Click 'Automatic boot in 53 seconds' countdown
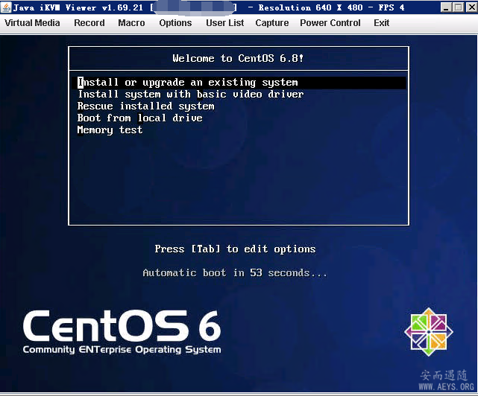Screen dimensions: 478x396 (235, 272)
